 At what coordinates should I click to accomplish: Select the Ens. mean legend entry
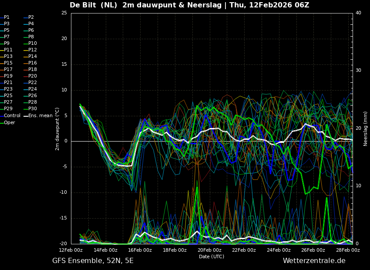40,116
